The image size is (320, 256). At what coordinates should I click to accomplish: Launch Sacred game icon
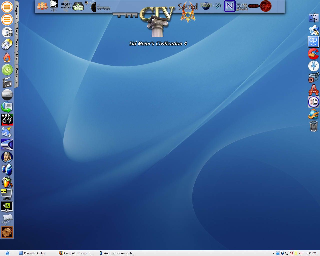click(x=188, y=12)
